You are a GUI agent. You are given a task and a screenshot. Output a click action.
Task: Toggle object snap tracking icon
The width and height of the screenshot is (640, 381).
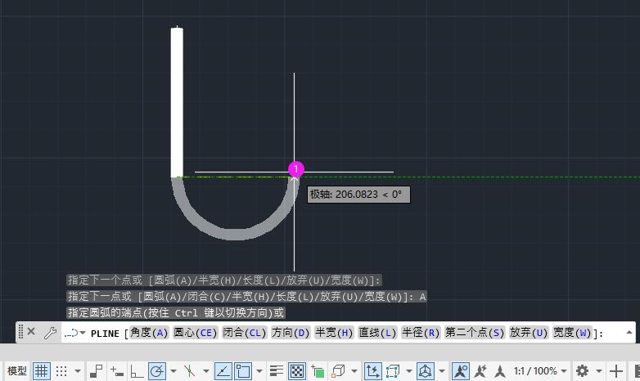pyautogui.click(x=223, y=371)
